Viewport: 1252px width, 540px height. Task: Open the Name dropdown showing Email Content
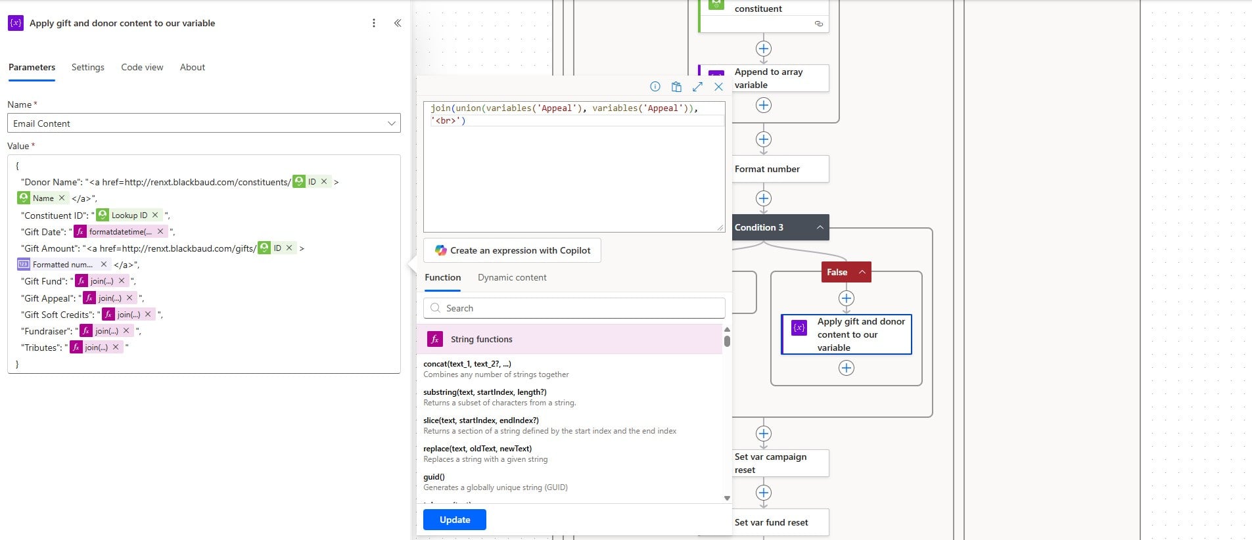(204, 124)
